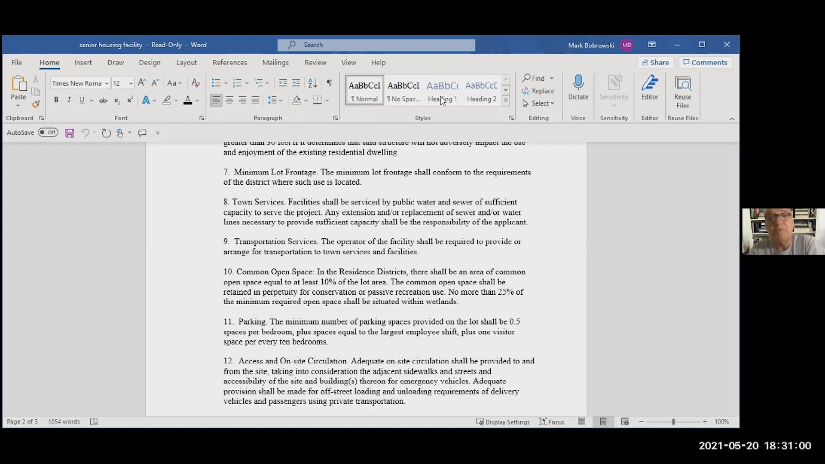The image size is (825, 464).
Task: Open the References ribbon tab
Action: [x=229, y=63]
